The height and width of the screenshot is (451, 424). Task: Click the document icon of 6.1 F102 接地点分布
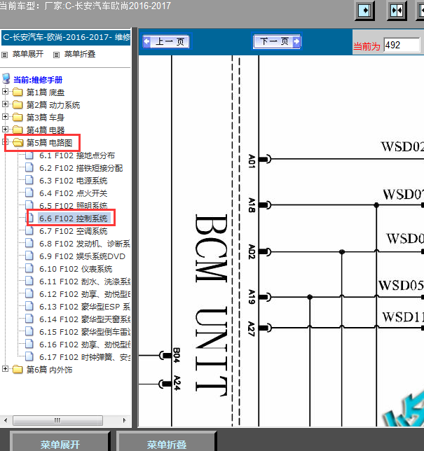click(29, 155)
